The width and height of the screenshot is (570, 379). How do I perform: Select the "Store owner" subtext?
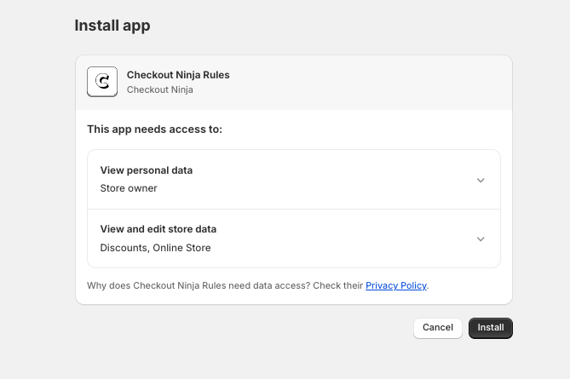[129, 188]
